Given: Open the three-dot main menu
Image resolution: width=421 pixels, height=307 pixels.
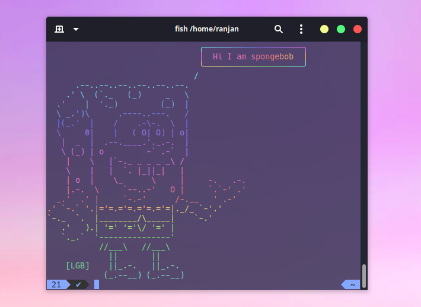Looking at the screenshot, I should click(301, 29).
